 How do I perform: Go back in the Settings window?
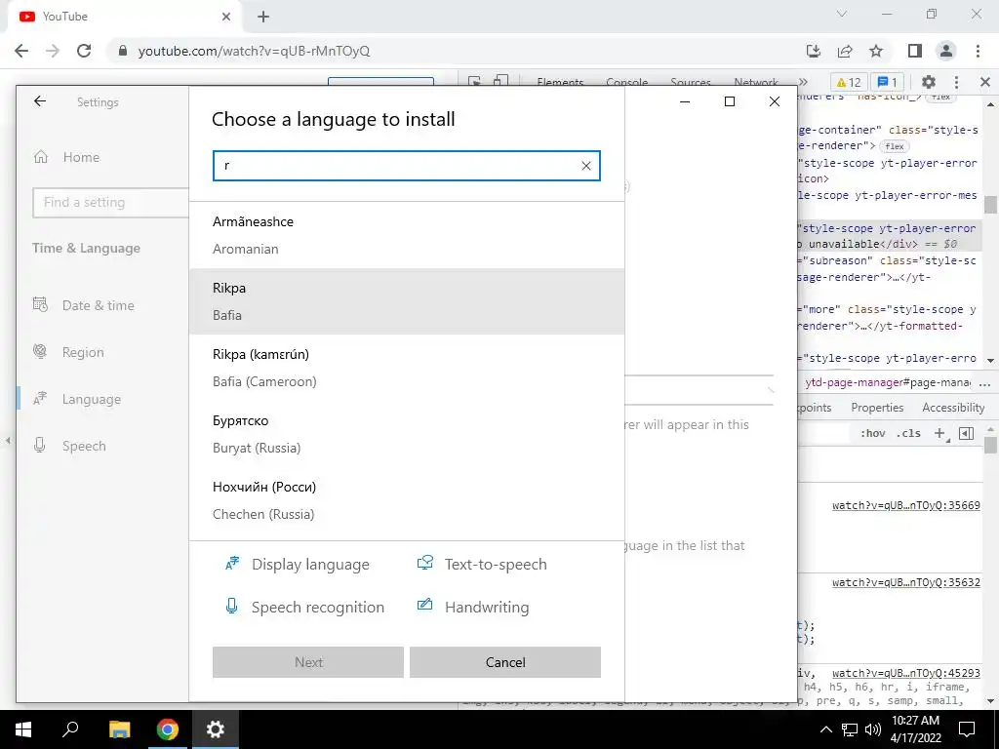point(40,101)
